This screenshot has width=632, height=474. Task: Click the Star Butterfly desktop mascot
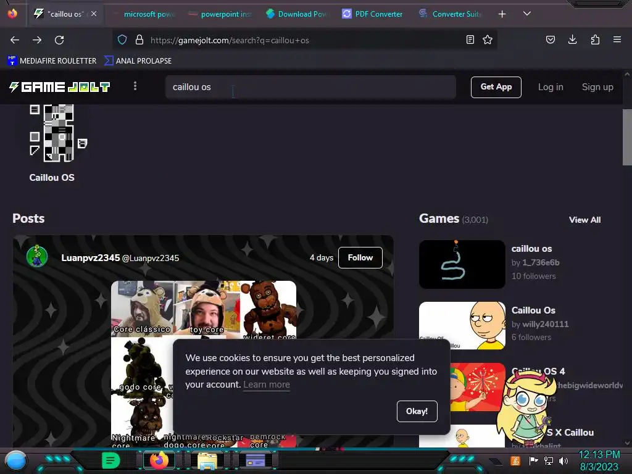[526, 409]
